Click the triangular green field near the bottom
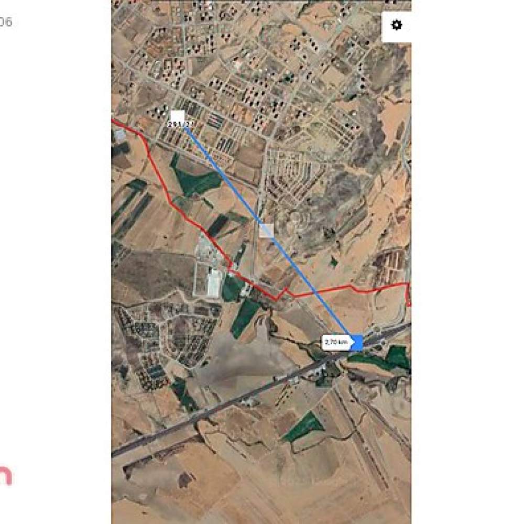 [303, 426]
